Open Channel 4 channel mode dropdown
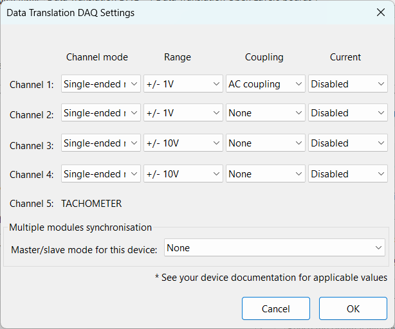The height and width of the screenshot is (329, 395). pyautogui.click(x=100, y=174)
